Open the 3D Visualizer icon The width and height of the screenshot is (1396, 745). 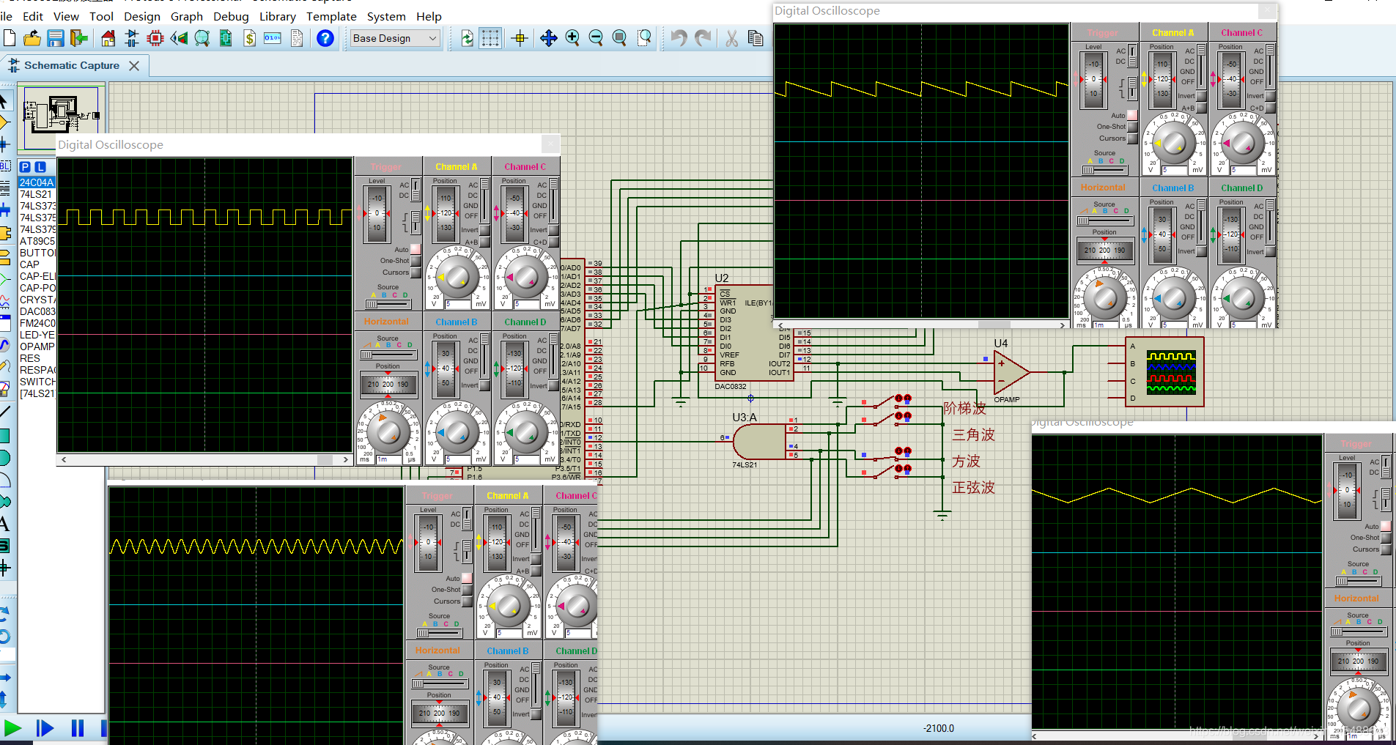(179, 38)
